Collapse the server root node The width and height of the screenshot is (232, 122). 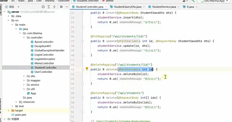point(5,12)
